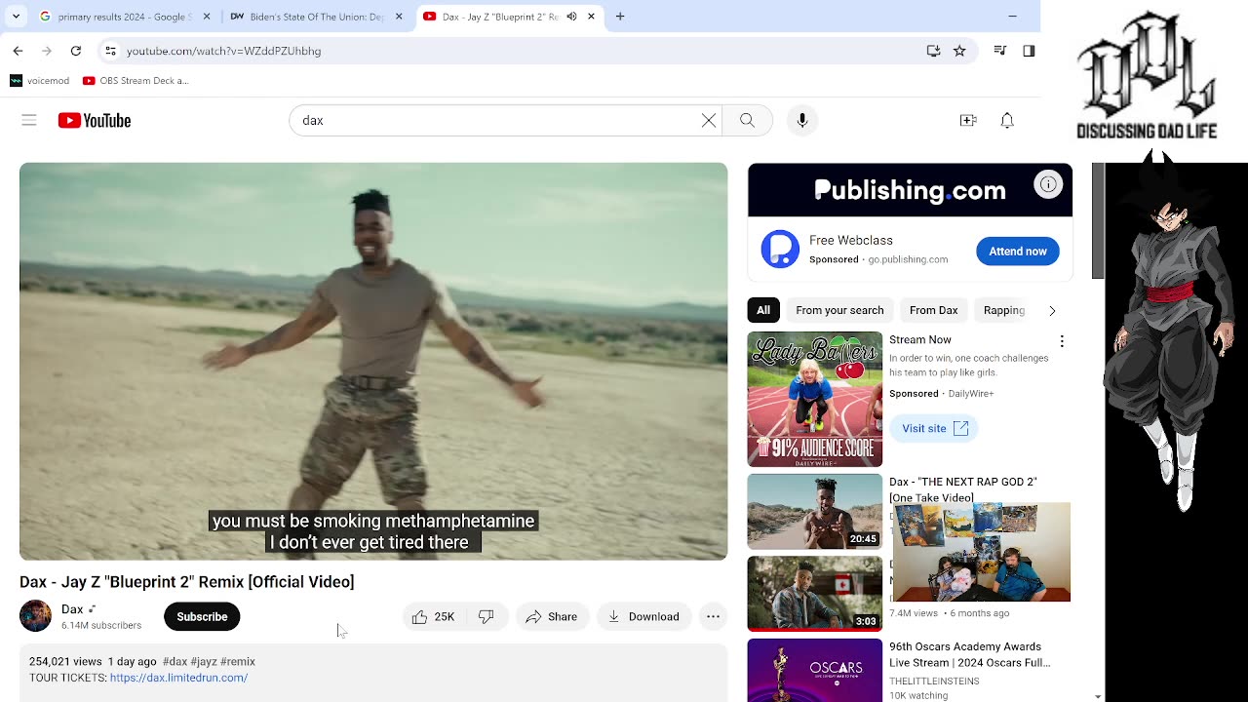Select the All filter chip
The image size is (1248, 702).
763,310
